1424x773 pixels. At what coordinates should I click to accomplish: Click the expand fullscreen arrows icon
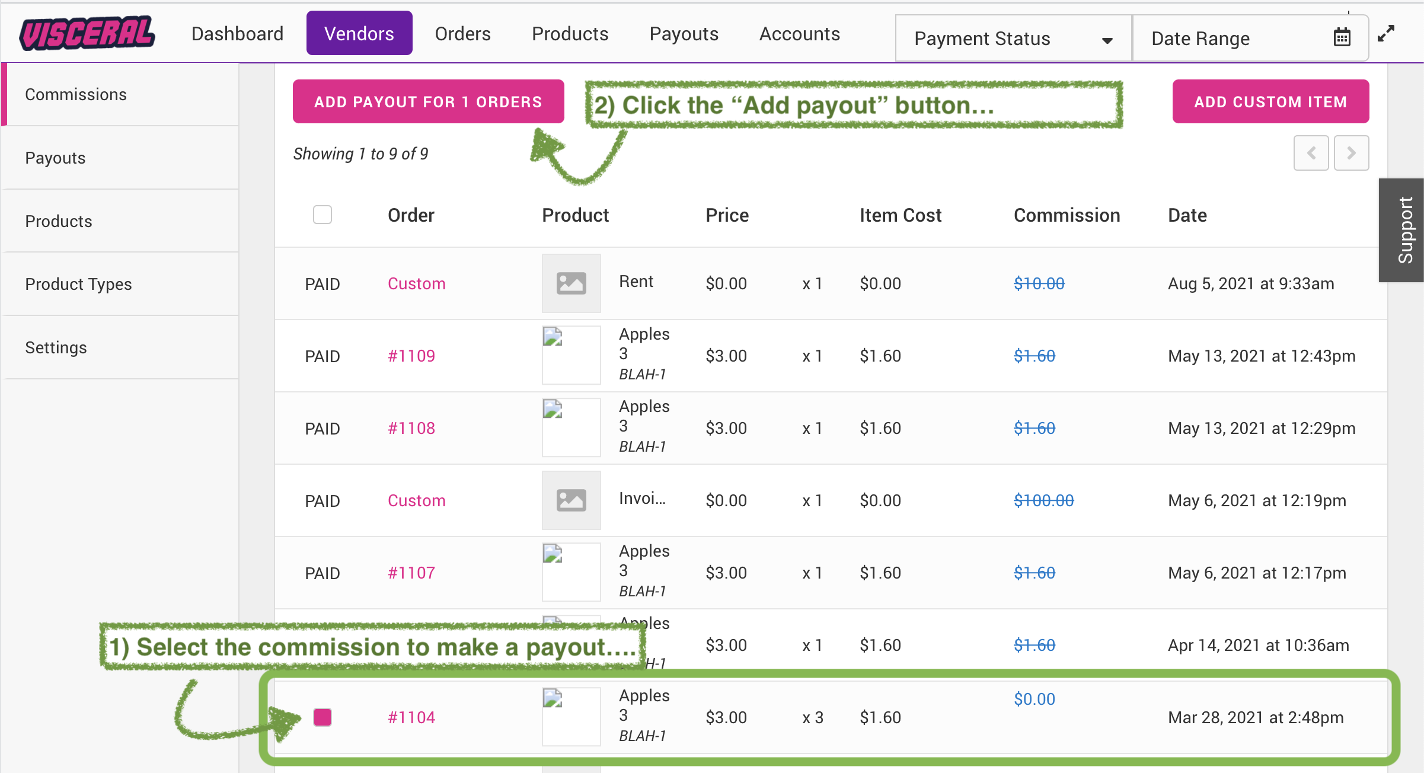1385,34
